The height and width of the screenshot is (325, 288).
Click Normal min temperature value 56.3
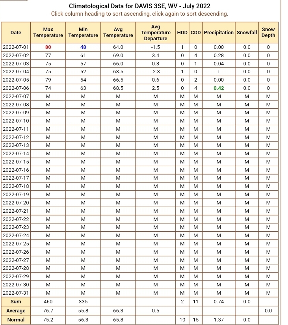click(83, 319)
